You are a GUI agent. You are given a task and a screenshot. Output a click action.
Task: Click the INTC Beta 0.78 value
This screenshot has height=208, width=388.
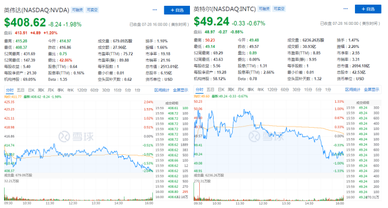(253, 79)
